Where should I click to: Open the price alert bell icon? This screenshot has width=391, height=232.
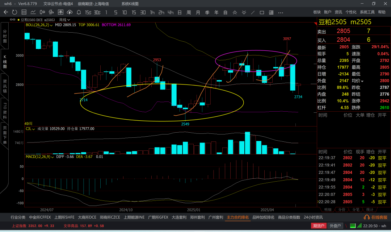(x=79, y=12)
